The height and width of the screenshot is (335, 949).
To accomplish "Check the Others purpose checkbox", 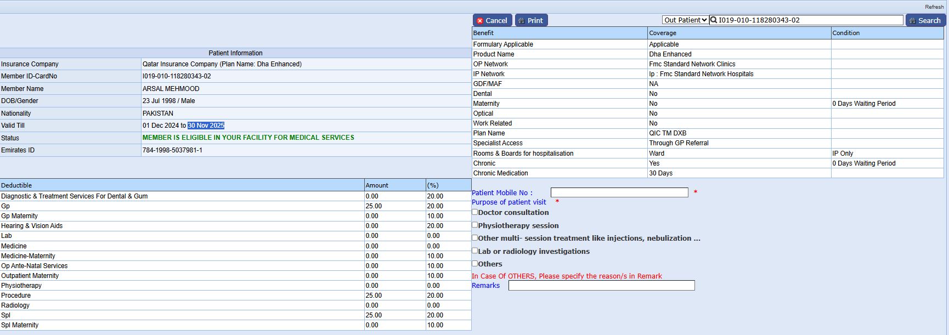I will coord(475,264).
